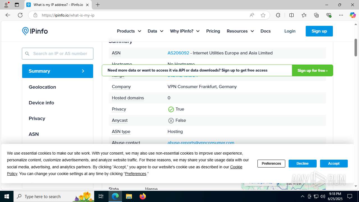359x202 pixels.
Task: Click the vertical page scrollbar thumb
Action: pyautogui.click(x=356, y=47)
